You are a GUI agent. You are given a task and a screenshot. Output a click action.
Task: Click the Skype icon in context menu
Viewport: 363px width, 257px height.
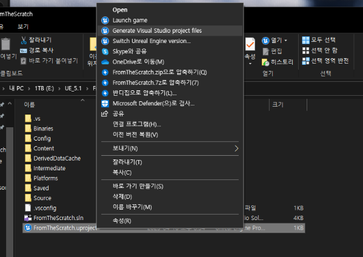pos(105,52)
